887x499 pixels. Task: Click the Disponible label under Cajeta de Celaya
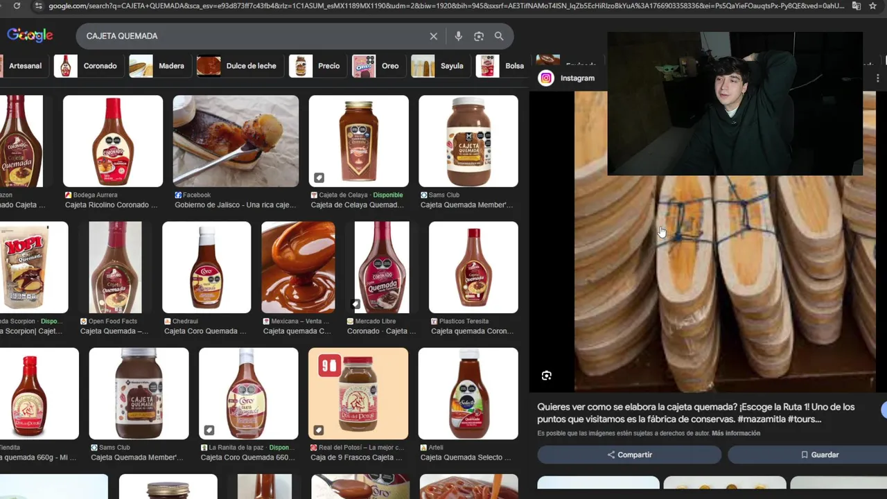[388, 195]
